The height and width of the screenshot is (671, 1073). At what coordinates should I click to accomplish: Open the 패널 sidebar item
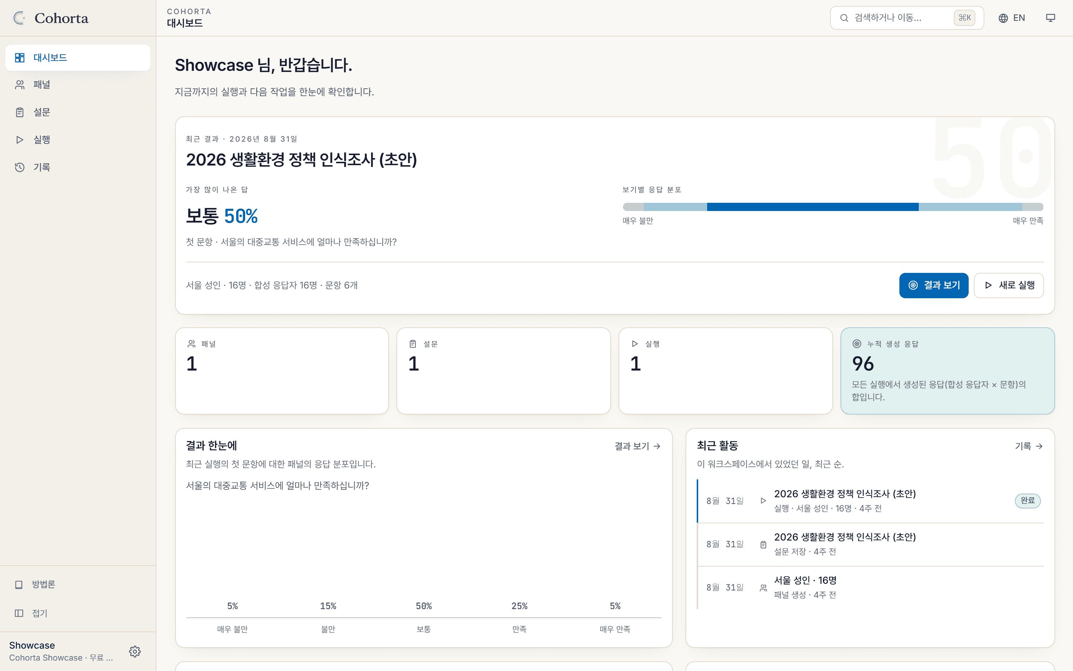(x=77, y=85)
